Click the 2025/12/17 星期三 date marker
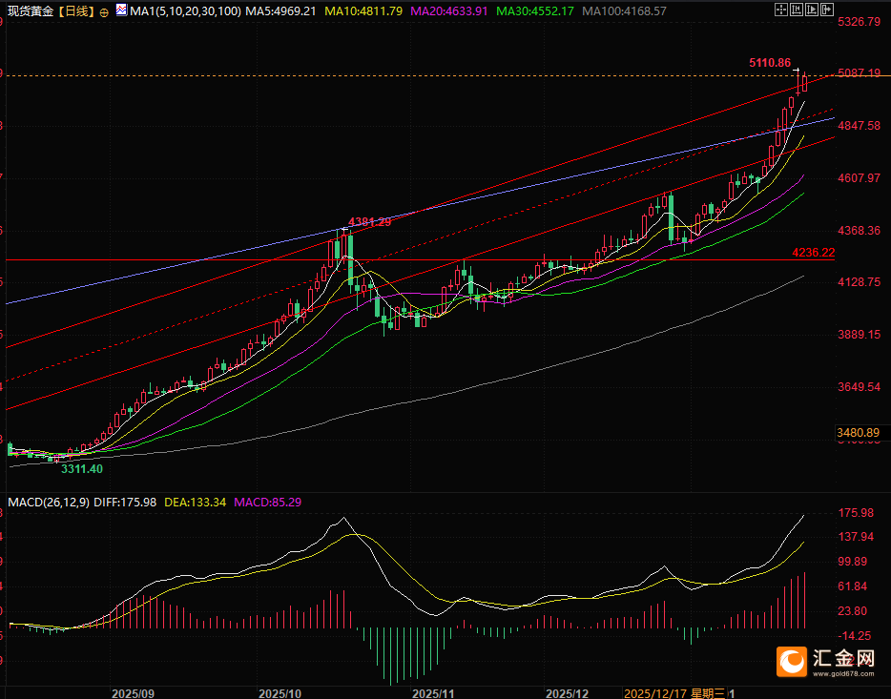891x699 pixels. (x=674, y=693)
